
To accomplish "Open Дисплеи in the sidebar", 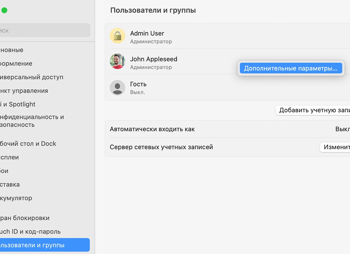I will pyautogui.click(x=9, y=157).
